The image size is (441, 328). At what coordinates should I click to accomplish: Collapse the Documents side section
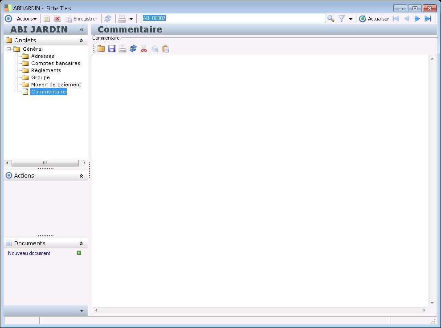81,244
